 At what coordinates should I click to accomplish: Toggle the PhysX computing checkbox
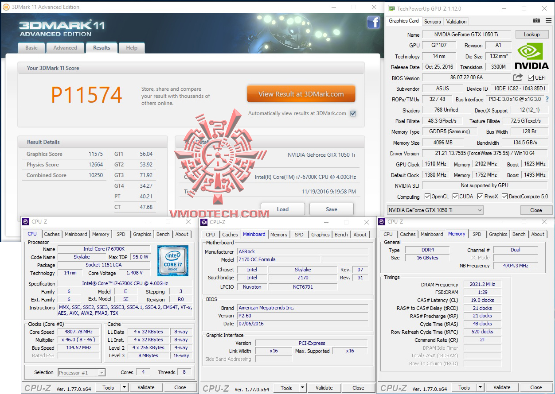[x=480, y=197]
